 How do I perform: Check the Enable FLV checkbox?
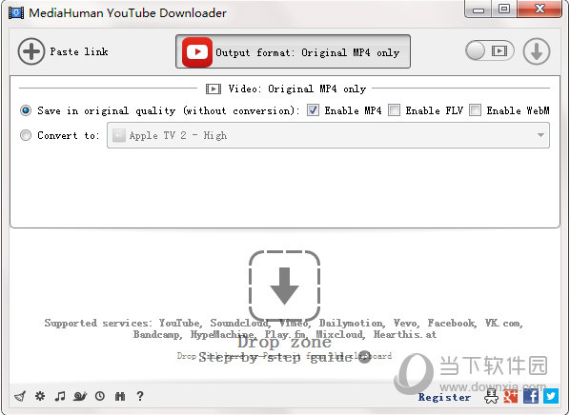point(394,110)
